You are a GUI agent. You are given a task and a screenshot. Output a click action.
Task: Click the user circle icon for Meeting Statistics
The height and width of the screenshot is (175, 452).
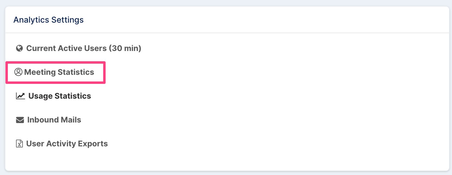tap(18, 72)
